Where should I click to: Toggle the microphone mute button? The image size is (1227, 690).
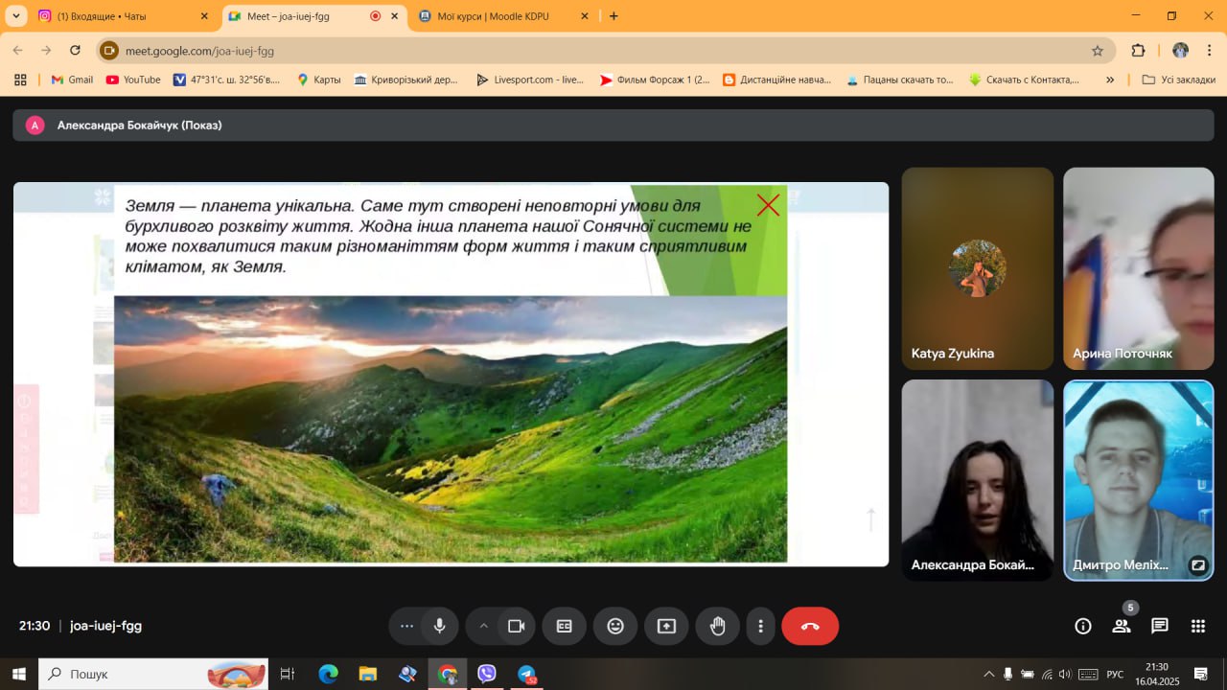point(439,626)
